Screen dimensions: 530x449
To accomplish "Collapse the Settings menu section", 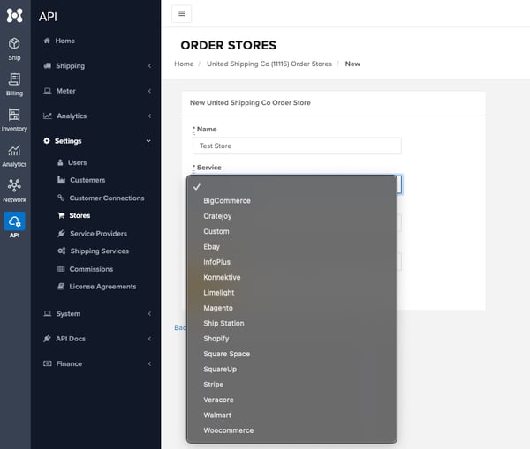I will [95, 141].
